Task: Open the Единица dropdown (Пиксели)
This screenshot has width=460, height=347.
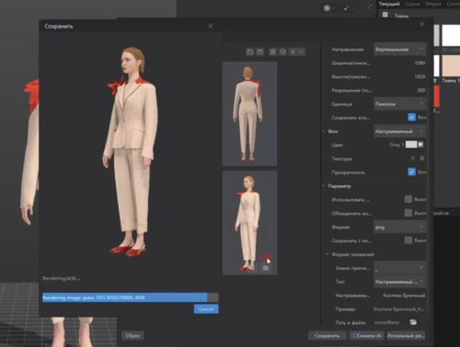Action: pyautogui.click(x=399, y=104)
